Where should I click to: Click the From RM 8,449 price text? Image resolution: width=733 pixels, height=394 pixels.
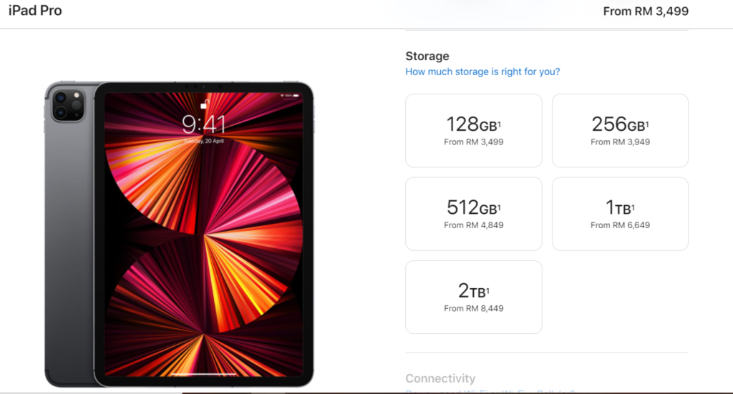click(x=474, y=308)
